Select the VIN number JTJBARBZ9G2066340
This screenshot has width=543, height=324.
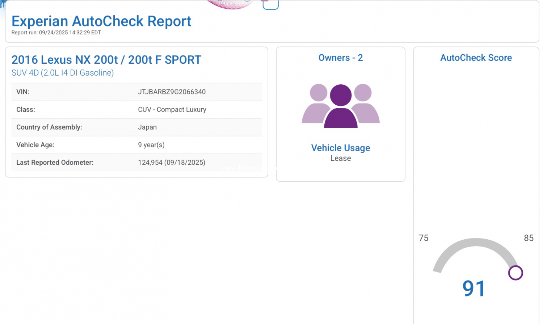click(x=172, y=92)
